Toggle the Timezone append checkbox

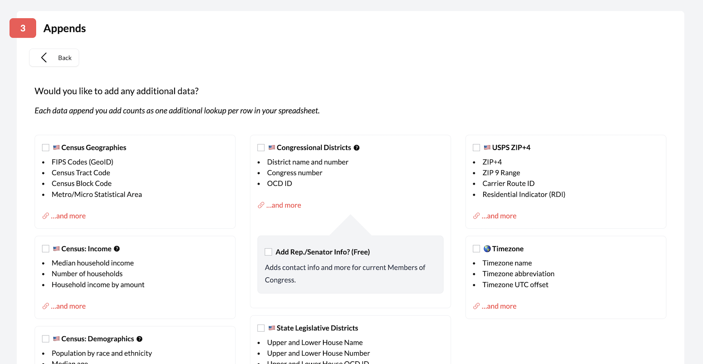[x=476, y=249]
